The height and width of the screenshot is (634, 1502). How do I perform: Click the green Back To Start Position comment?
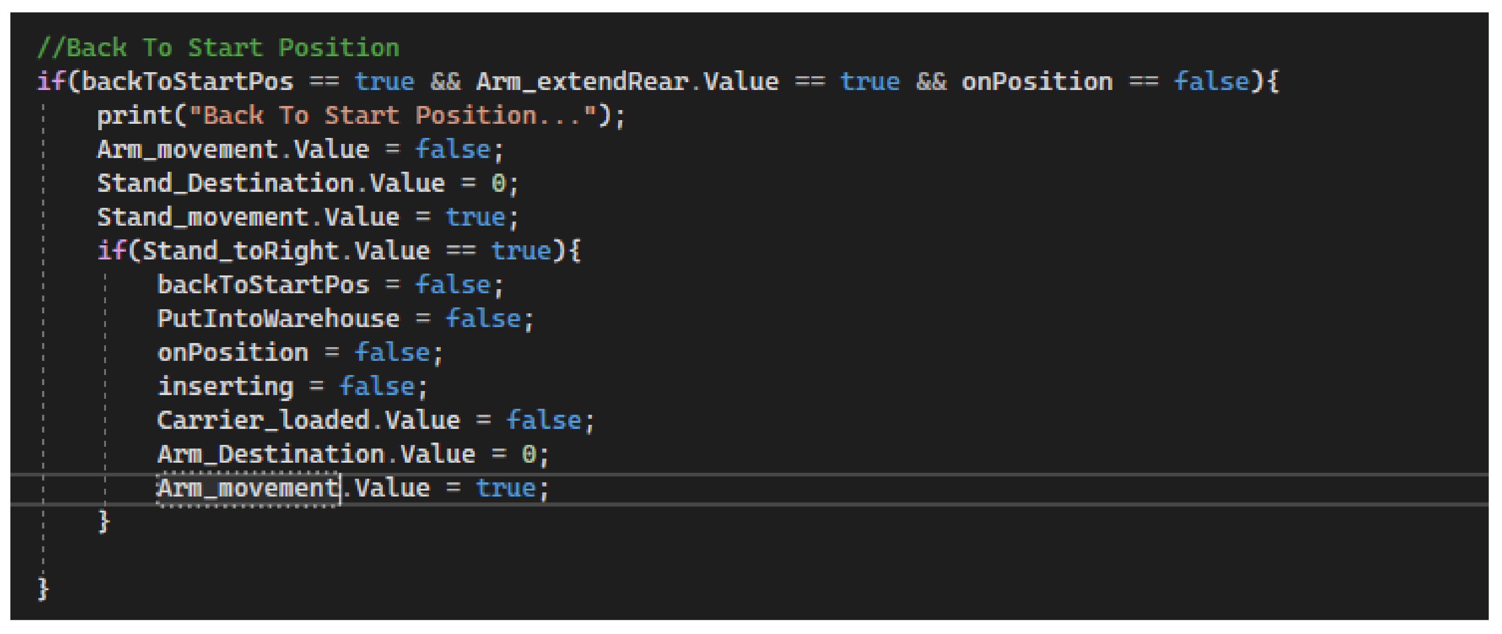tap(219, 48)
